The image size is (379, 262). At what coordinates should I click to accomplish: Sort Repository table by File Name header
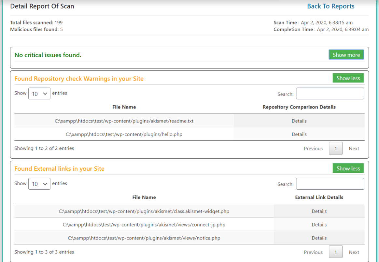[x=124, y=107]
